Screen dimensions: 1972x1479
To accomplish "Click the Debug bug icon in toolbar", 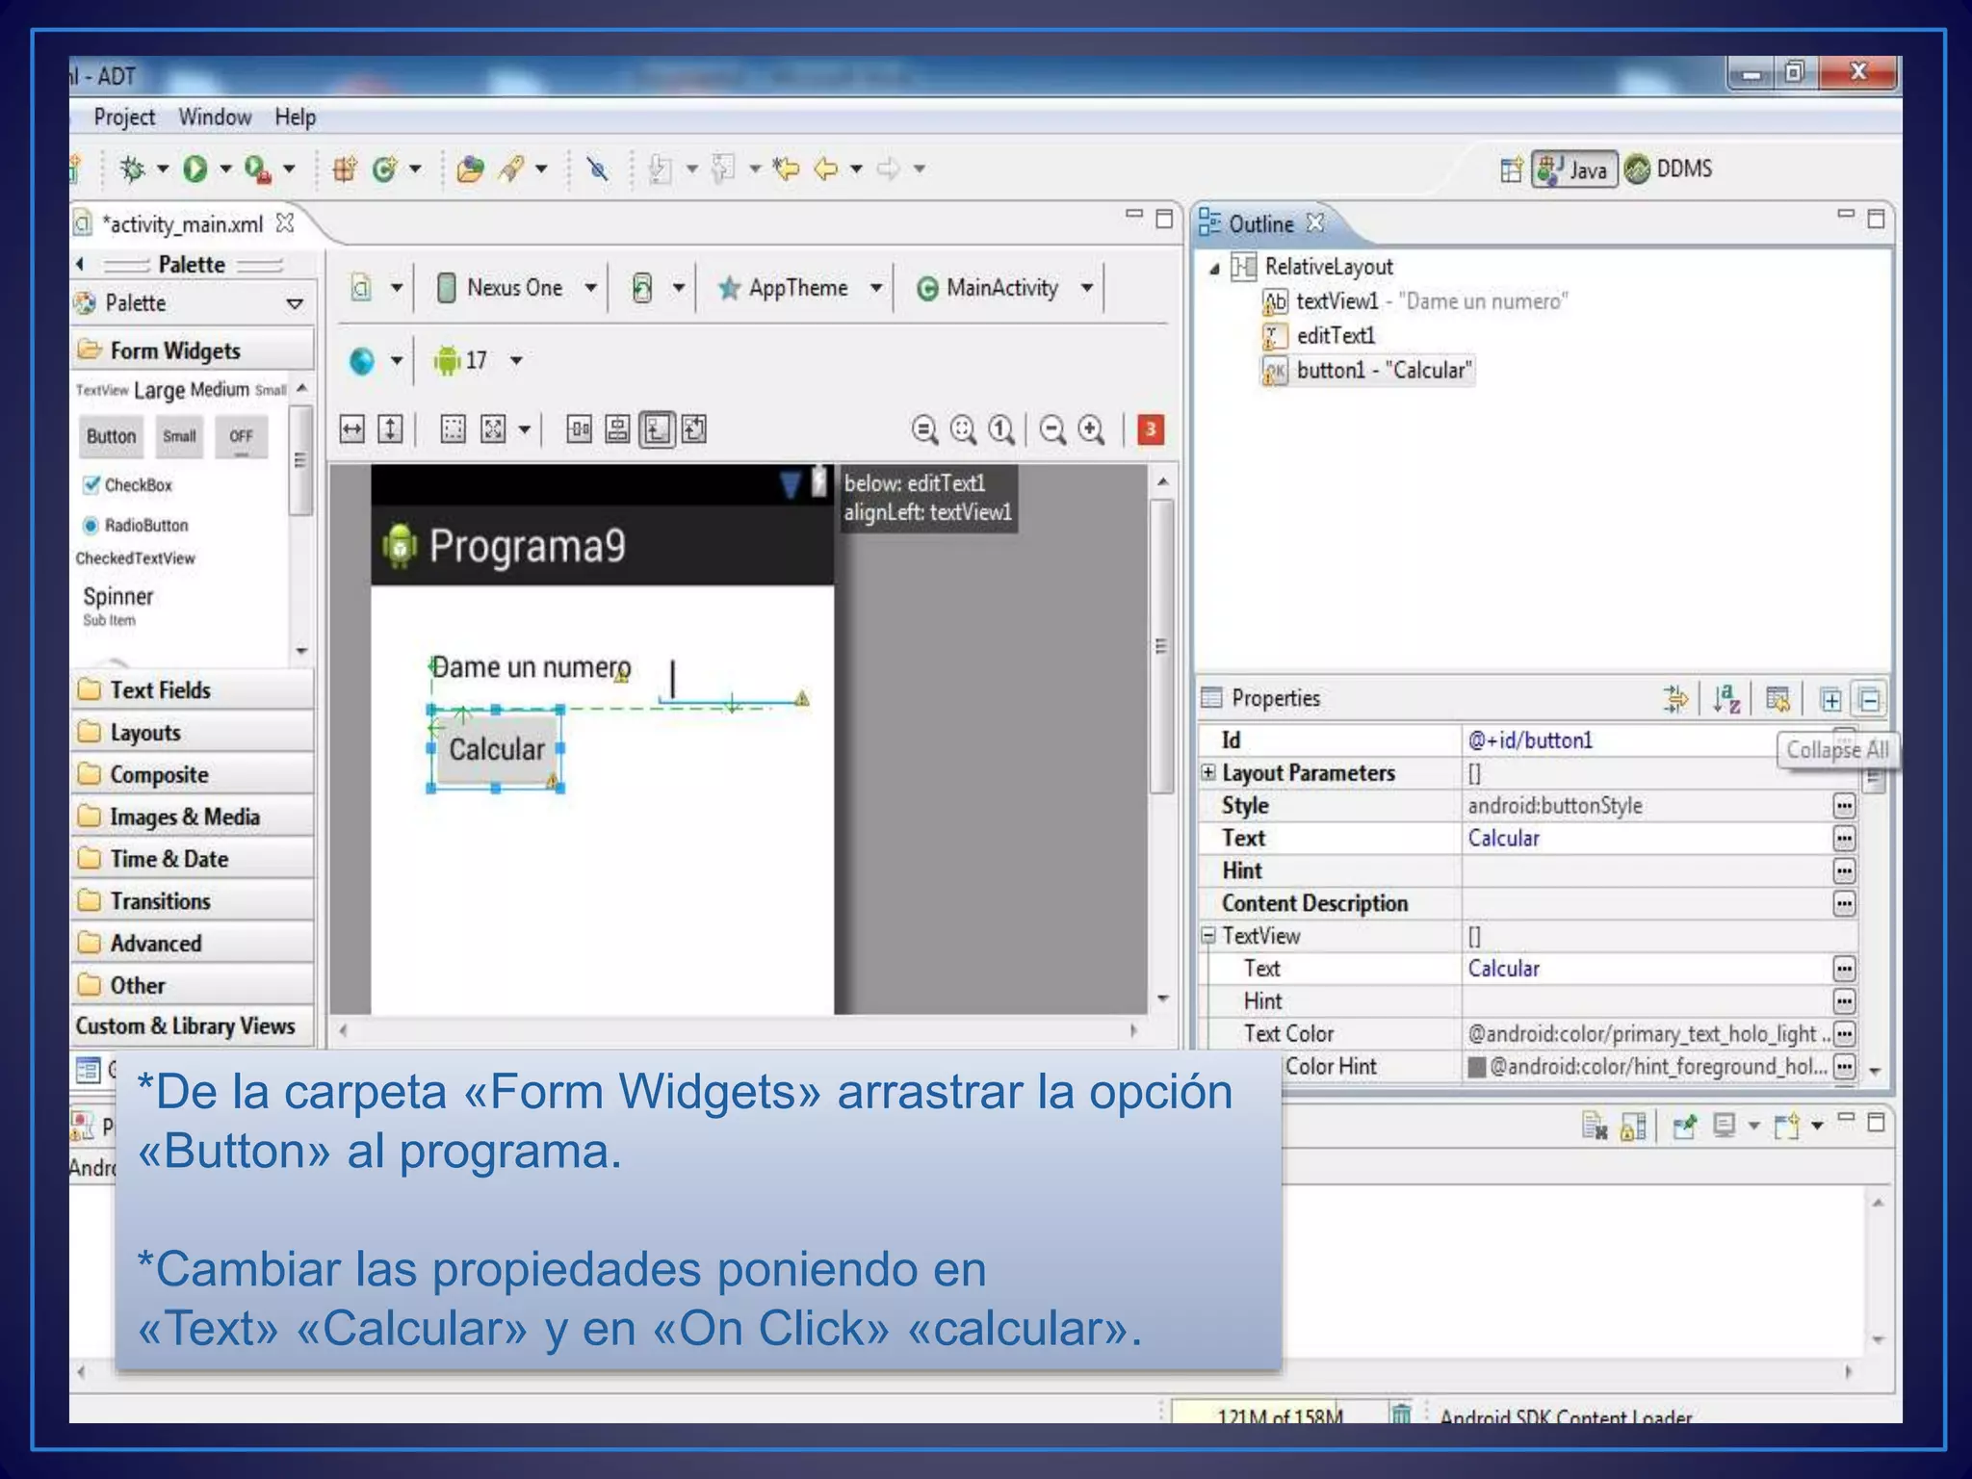I will click(x=132, y=169).
